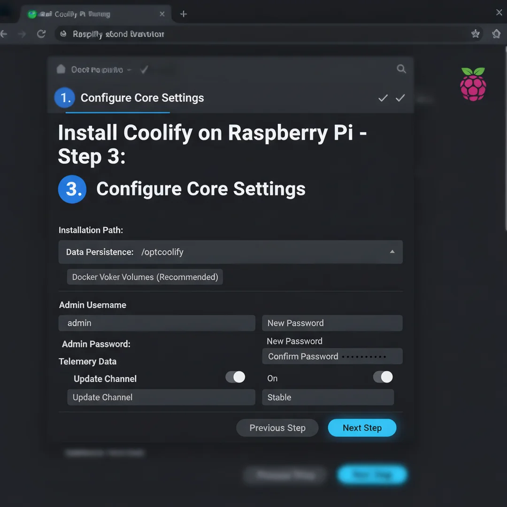Viewport: 507px width, 507px height.
Task: Click the 'Telemery Data' label
Action: coord(88,361)
